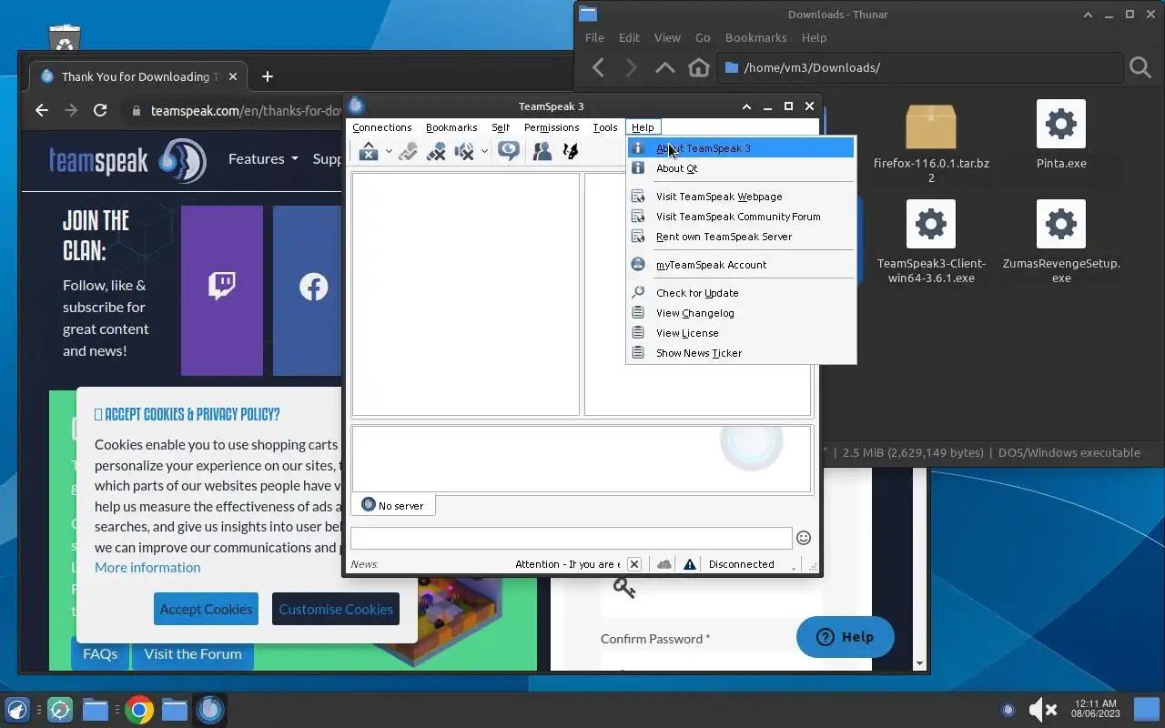Click the Overwolf wolf icon in toolbar
The image size is (1165, 728).
pos(571,152)
